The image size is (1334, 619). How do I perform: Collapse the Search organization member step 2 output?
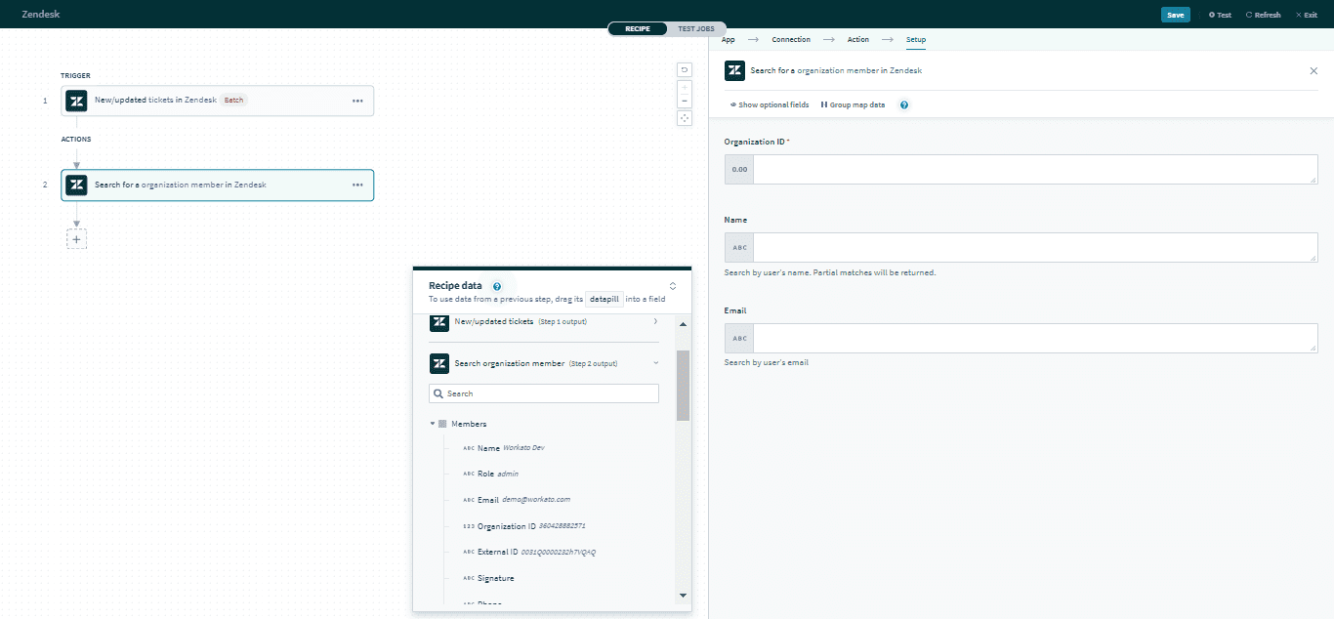pos(655,363)
